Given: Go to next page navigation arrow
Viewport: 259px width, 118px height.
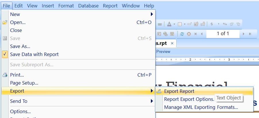Looking at the screenshot, I should (x=243, y=34).
